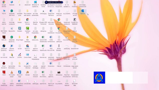Launch Driver Booster 6 icon
Viewport: 159px width, 90px height.
[x=4, y=65]
